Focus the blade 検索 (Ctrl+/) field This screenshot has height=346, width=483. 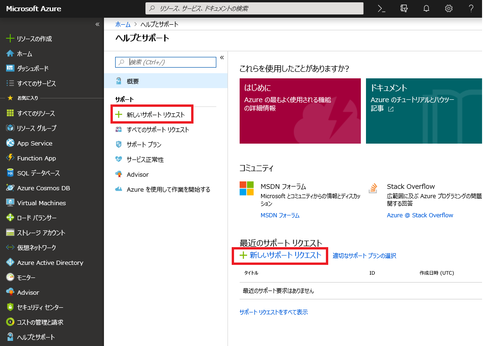(166, 62)
